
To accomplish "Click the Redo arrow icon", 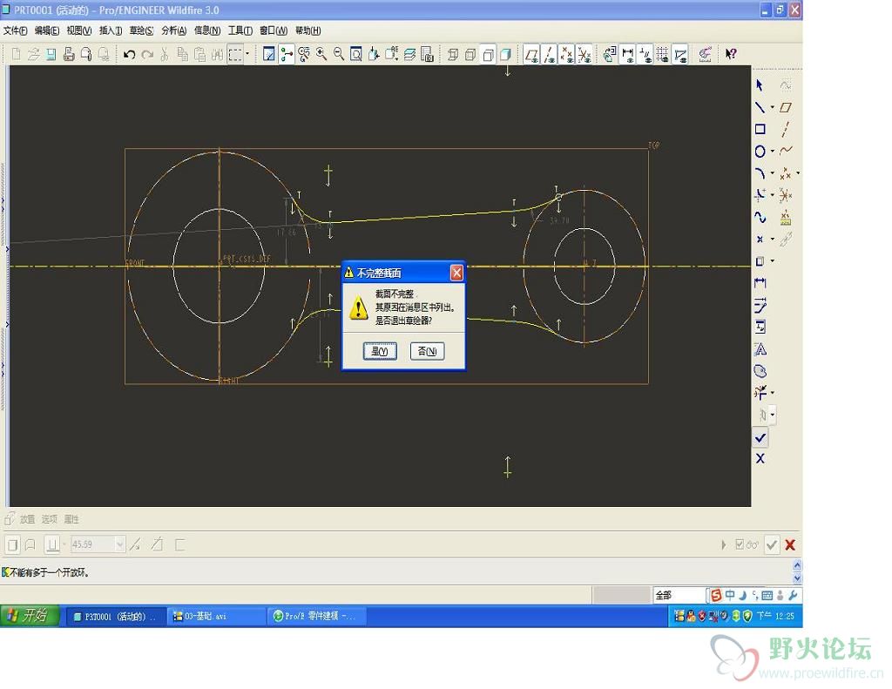I will pyautogui.click(x=147, y=54).
